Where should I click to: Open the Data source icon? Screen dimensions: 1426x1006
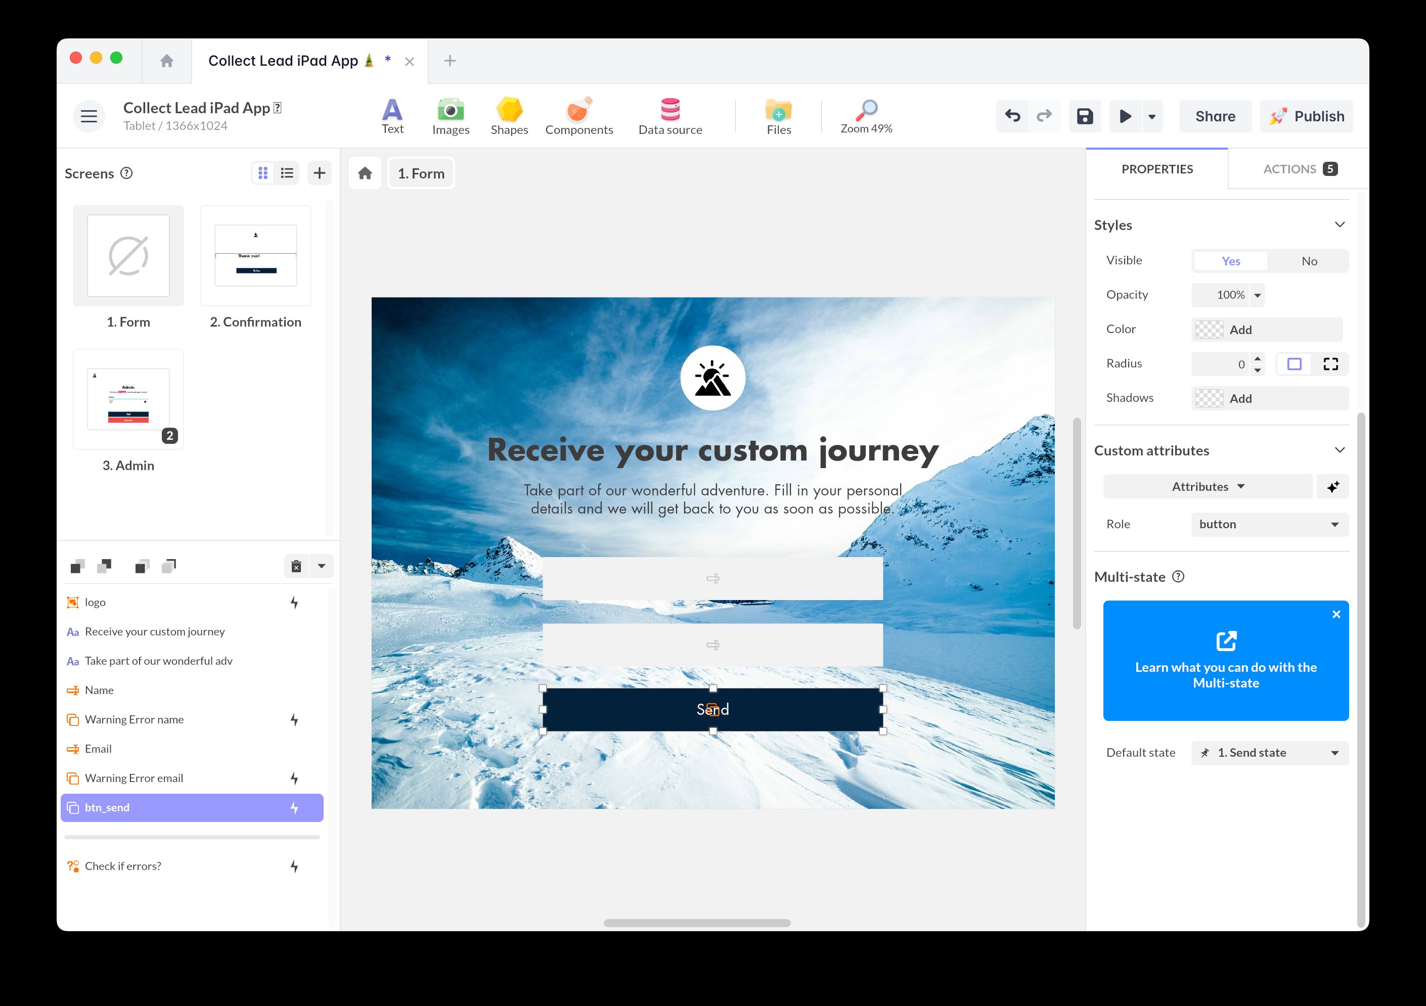pyautogui.click(x=670, y=116)
